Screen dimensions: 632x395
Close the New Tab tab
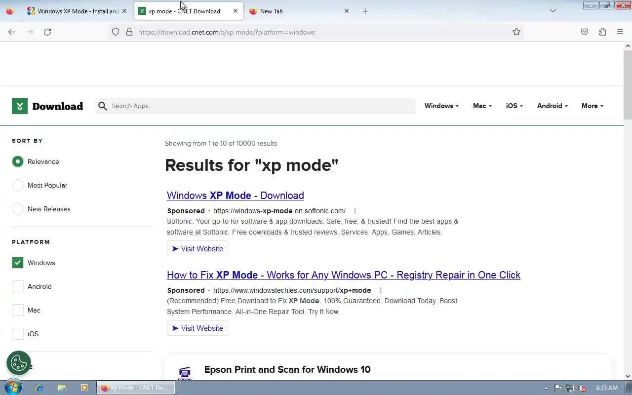pos(347,11)
